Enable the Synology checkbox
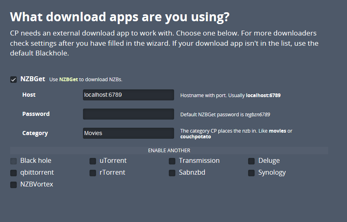Image resolution: width=347 pixels, height=222 pixels. coord(251,173)
